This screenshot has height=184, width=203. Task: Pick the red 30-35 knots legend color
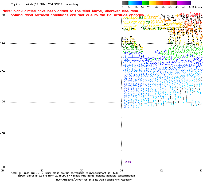click(x=167, y=3)
